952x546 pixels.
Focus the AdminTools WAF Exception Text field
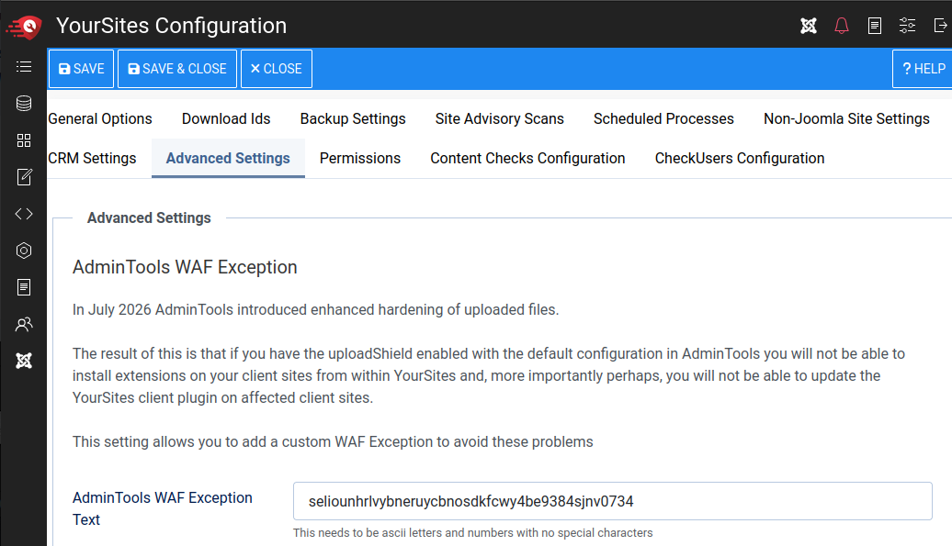click(613, 501)
